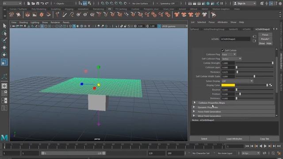Screen dimensions: 283x159
Task: Activate the Paint selection tool
Action: click(x=4, y=40)
